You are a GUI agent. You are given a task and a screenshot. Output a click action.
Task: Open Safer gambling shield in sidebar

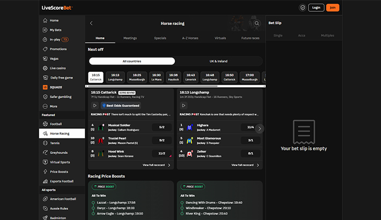45,97
